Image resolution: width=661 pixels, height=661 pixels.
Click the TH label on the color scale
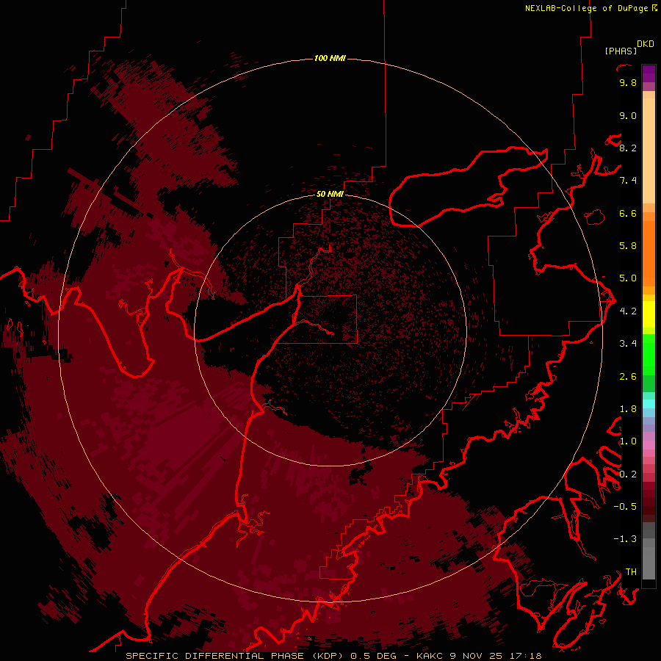tap(631, 572)
